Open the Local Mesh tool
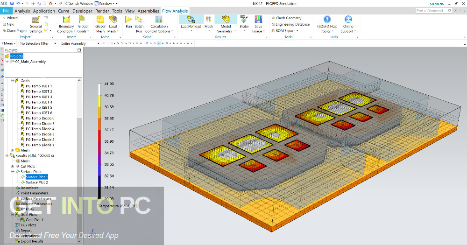 (113, 25)
